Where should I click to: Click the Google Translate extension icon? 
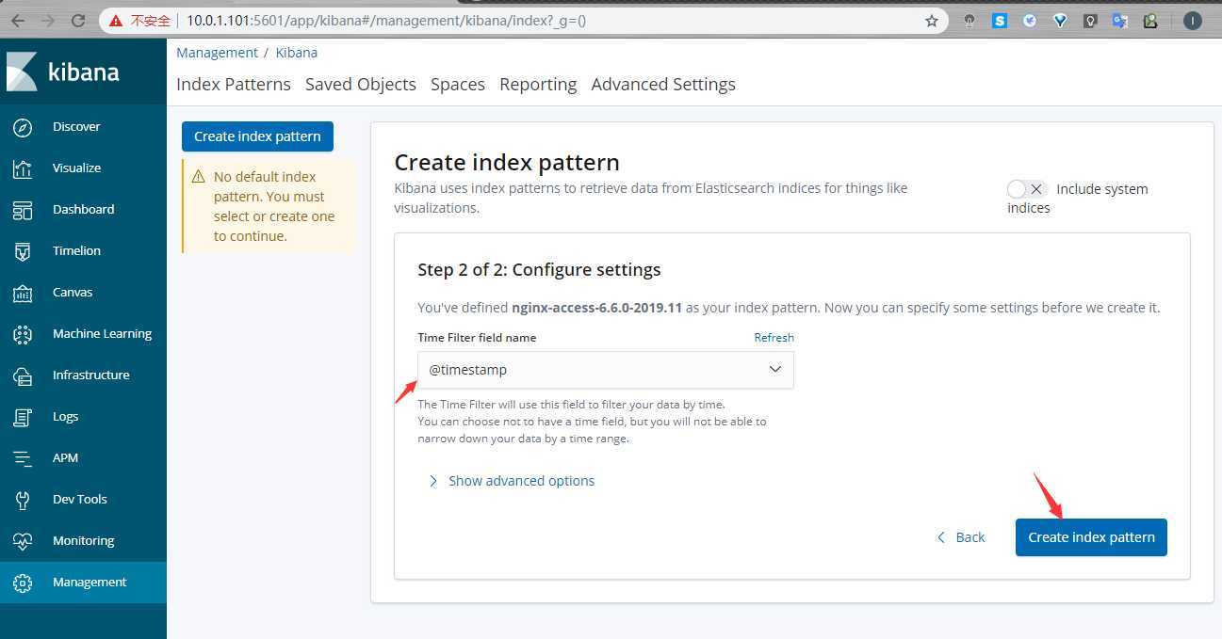pyautogui.click(x=1120, y=20)
